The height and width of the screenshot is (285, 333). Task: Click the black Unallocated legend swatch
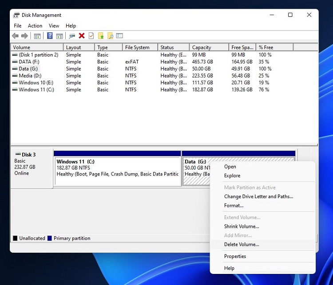tap(15, 238)
